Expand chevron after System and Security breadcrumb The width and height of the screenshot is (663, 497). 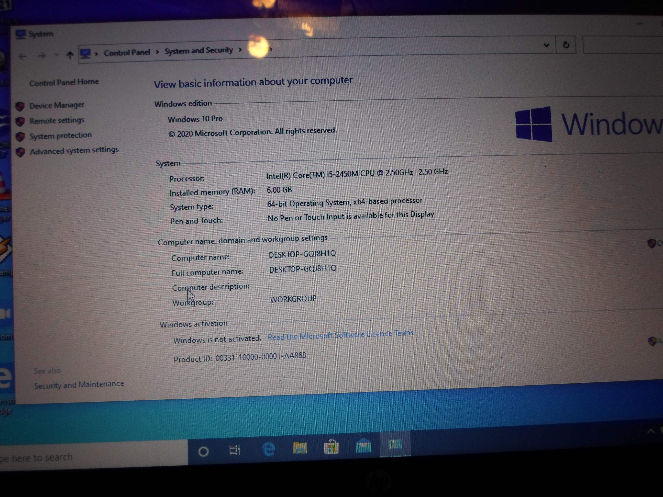(240, 49)
